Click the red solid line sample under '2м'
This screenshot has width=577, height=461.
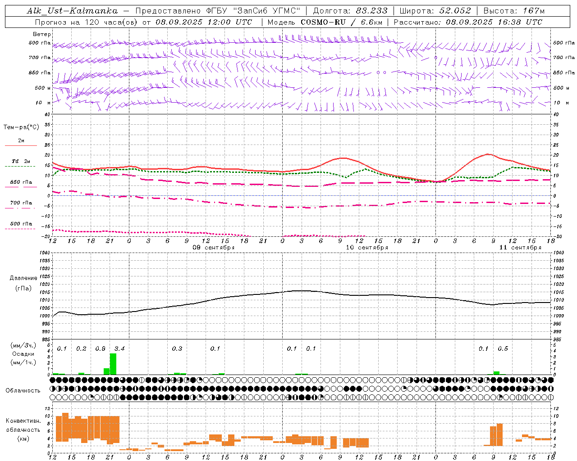(x=21, y=146)
